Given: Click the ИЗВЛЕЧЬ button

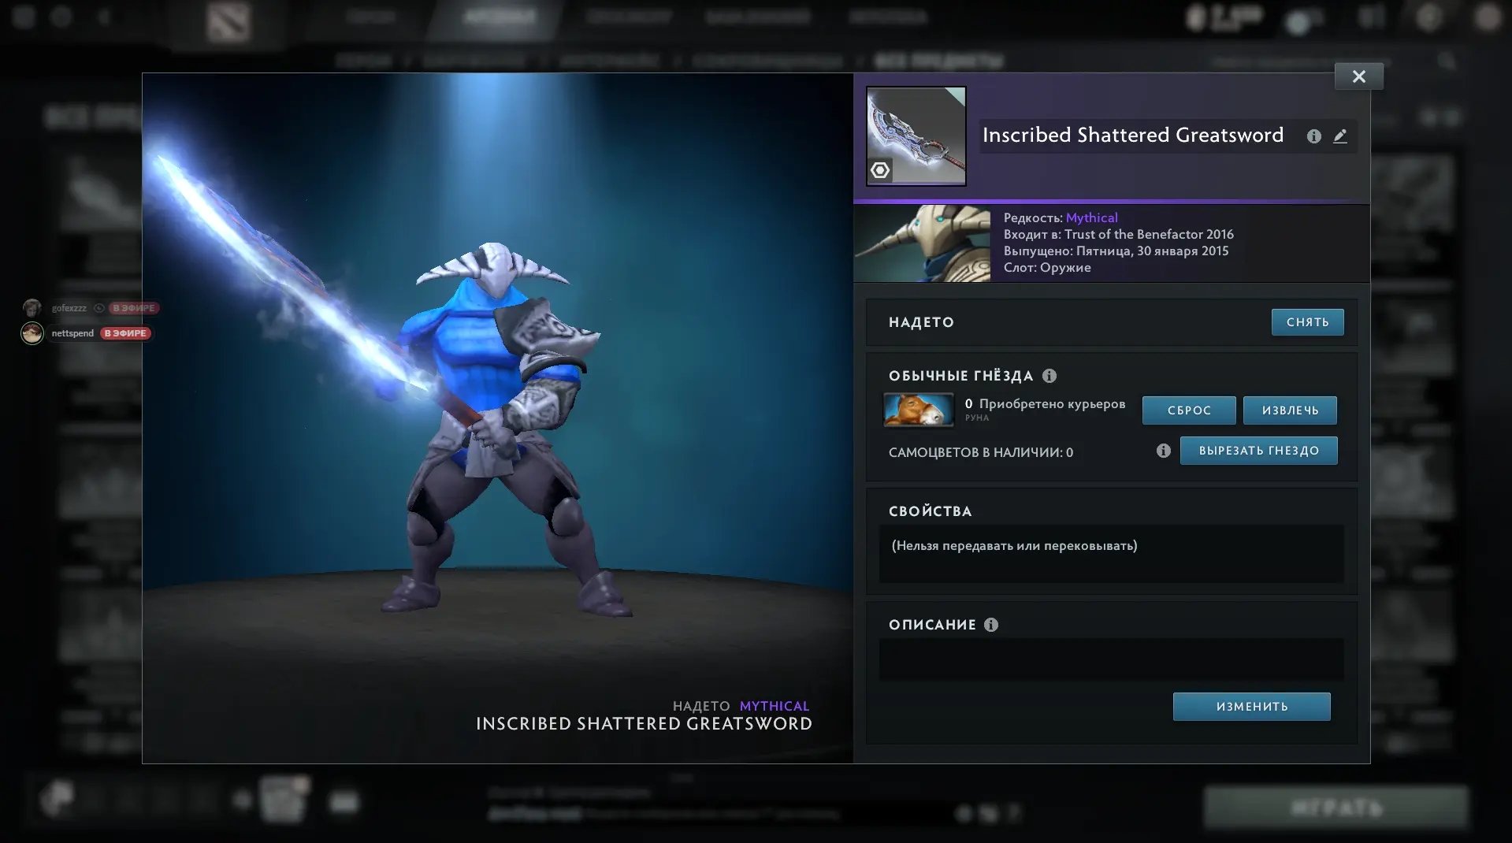Looking at the screenshot, I should 1290,410.
